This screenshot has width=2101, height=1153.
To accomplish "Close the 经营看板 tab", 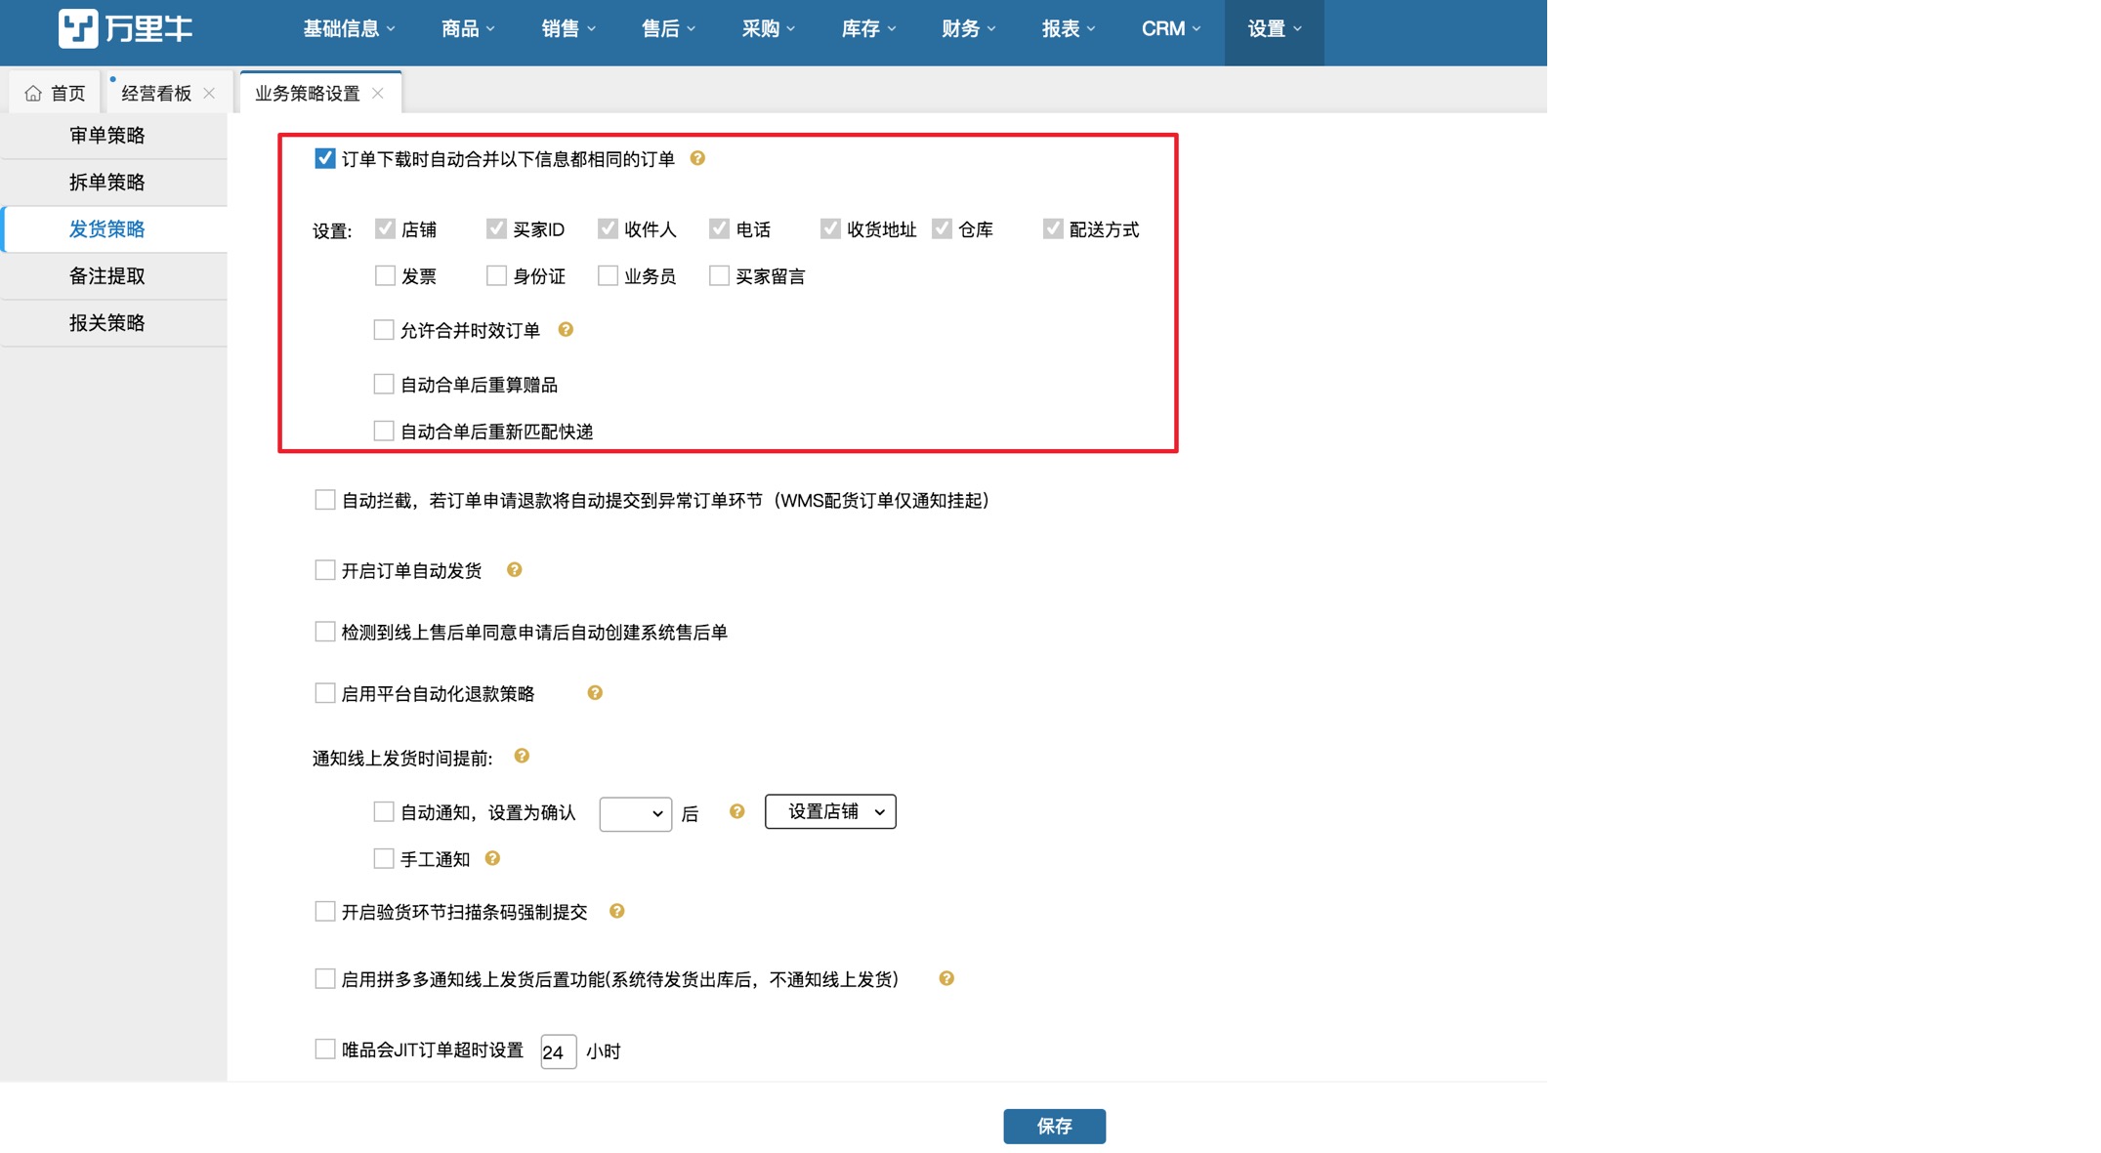I will coord(209,94).
